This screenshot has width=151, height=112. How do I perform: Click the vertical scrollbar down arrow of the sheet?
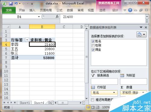pyautogui.click(x=87, y=98)
